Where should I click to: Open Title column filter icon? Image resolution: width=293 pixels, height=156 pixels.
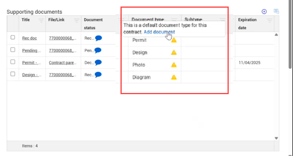tap(41, 20)
